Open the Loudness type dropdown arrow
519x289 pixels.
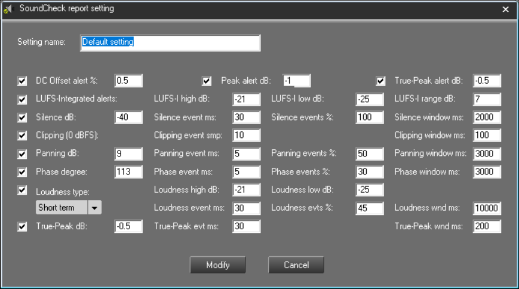94,208
